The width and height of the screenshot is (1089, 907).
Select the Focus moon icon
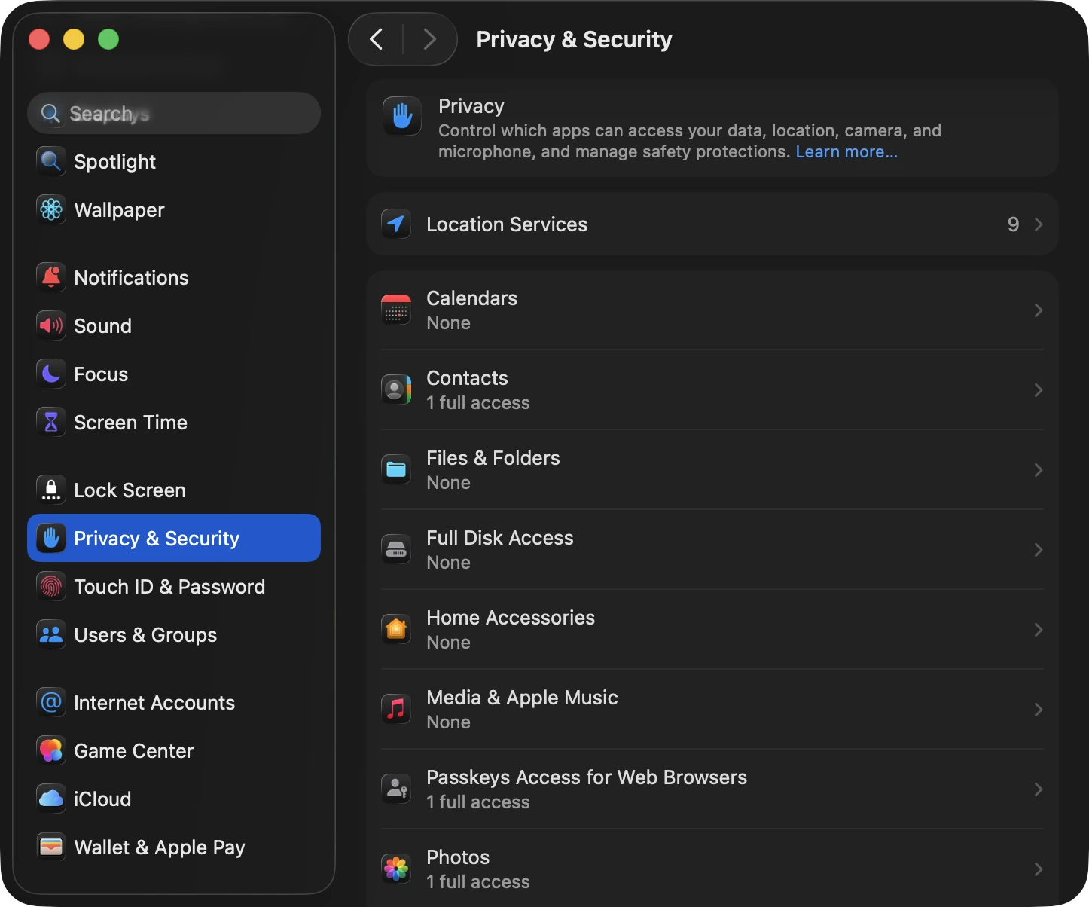(50, 374)
